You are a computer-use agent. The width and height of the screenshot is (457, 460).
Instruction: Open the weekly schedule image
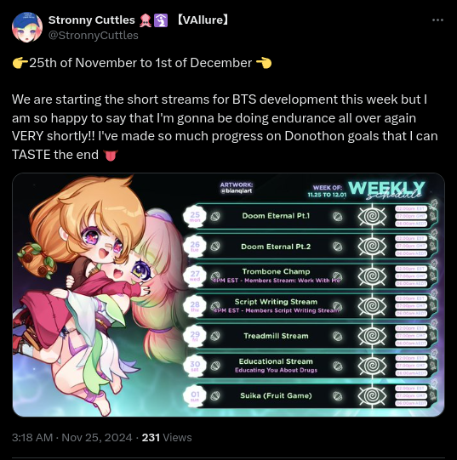pos(228,294)
